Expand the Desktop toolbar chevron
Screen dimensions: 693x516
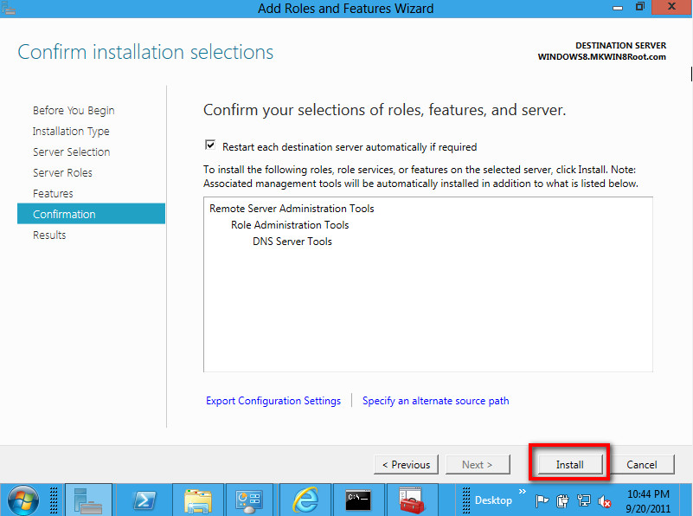pos(523,493)
